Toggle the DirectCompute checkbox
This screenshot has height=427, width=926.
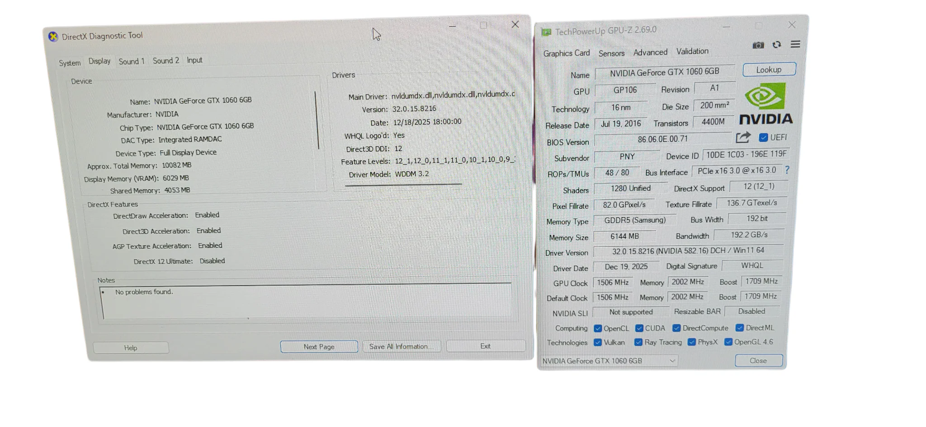click(x=676, y=328)
